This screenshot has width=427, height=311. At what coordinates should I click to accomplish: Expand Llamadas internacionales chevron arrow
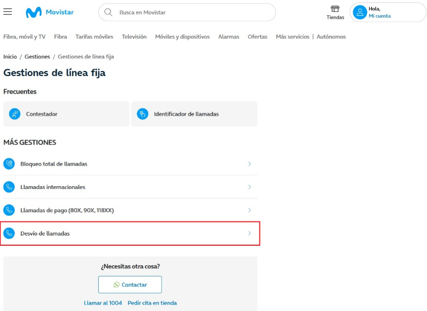(249, 187)
